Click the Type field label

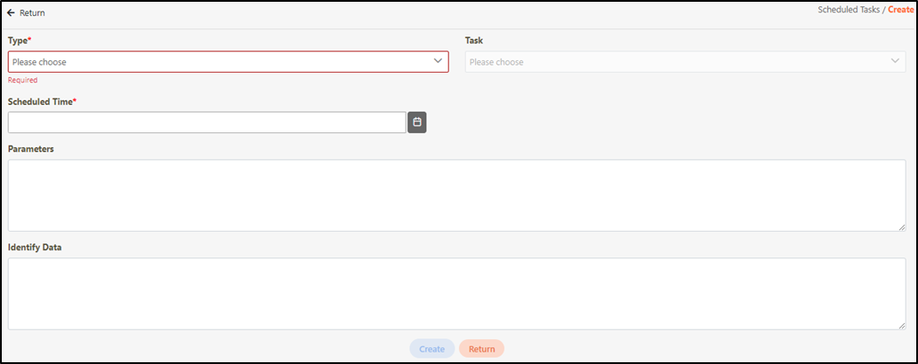pyautogui.click(x=18, y=41)
